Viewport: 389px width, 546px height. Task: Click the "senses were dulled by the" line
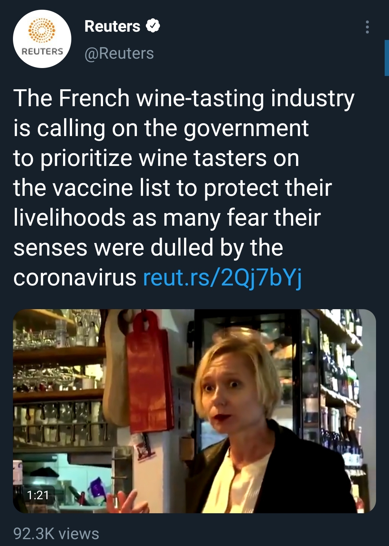pyautogui.click(x=148, y=248)
